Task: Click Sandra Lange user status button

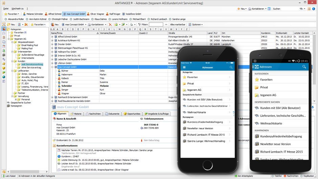Action: (177, 19)
